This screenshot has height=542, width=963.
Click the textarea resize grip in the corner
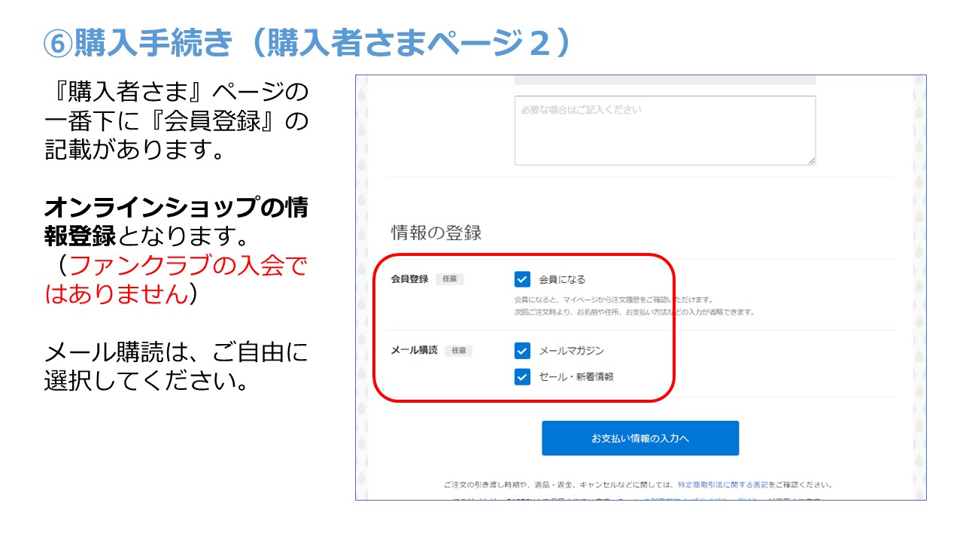(811, 160)
